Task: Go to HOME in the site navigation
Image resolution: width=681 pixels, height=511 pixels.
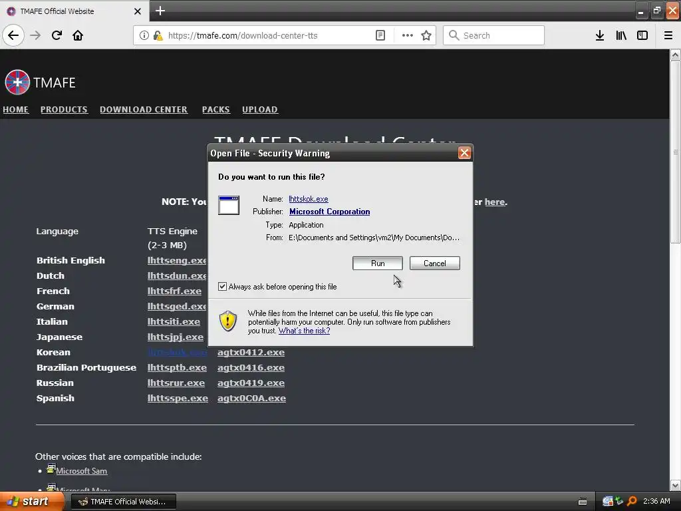Action: [x=16, y=110]
